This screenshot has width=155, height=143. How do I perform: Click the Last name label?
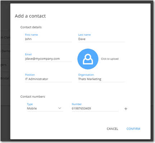point(85,35)
